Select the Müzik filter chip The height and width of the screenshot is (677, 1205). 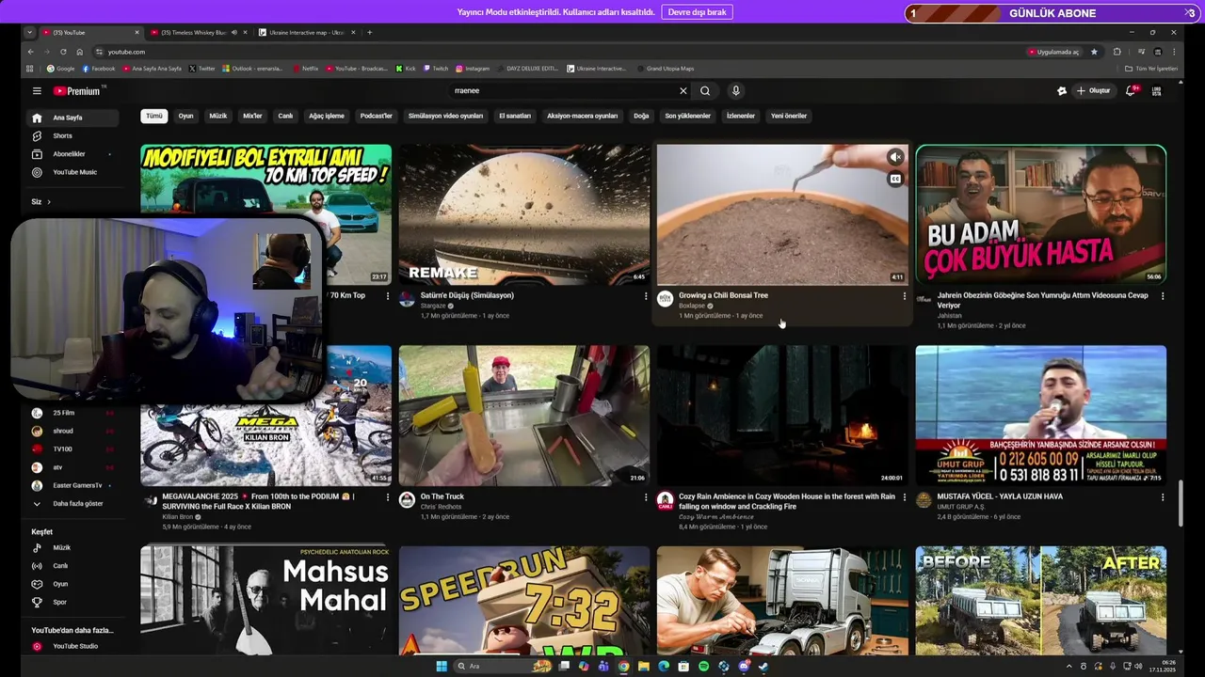tap(218, 116)
